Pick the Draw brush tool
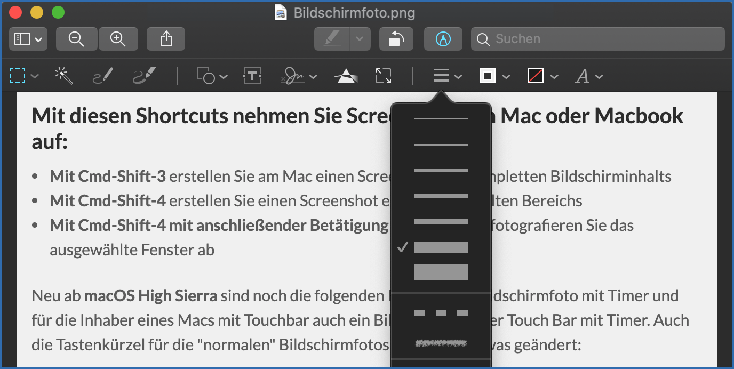This screenshot has height=369, width=734. 144,76
